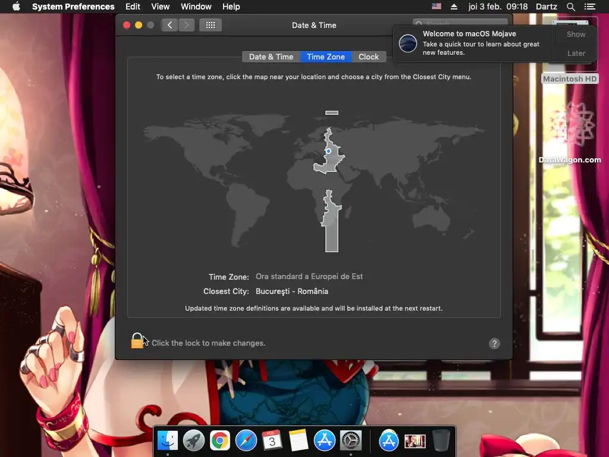
Task: Select the Time Zone tab
Action: 325,57
